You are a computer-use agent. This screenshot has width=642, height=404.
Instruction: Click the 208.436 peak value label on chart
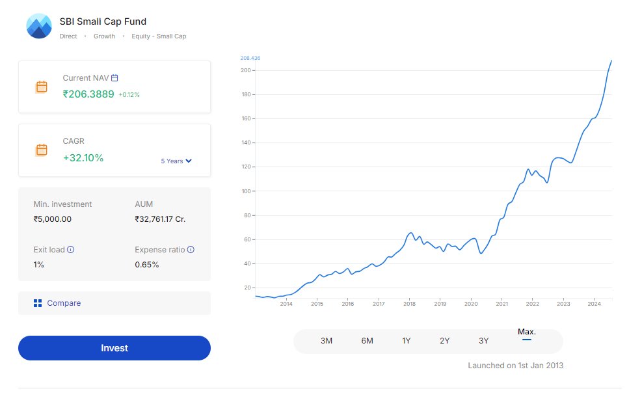point(250,58)
